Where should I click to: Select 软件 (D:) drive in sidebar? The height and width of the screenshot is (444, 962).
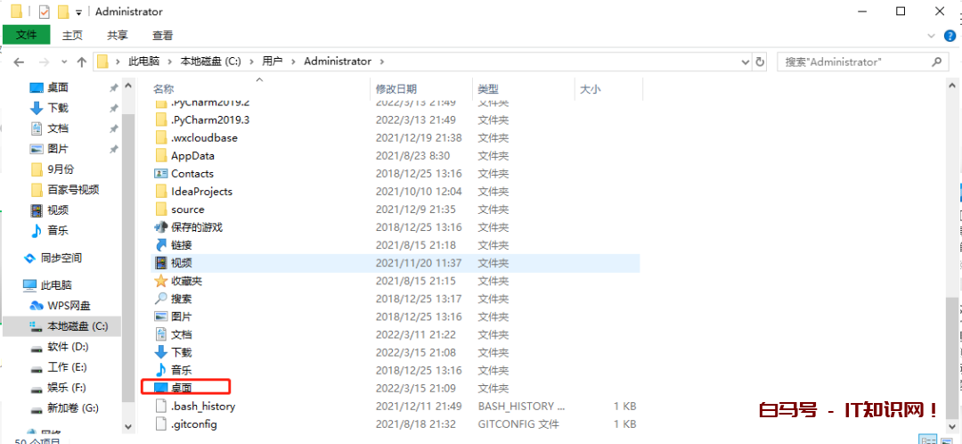(x=68, y=347)
